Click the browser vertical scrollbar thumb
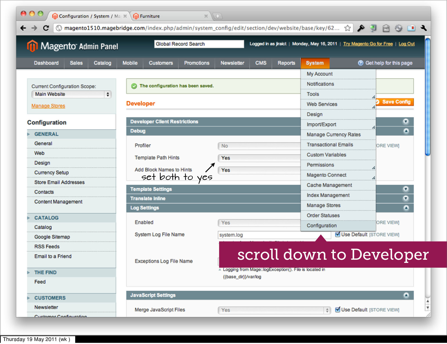 click(427, 97)
